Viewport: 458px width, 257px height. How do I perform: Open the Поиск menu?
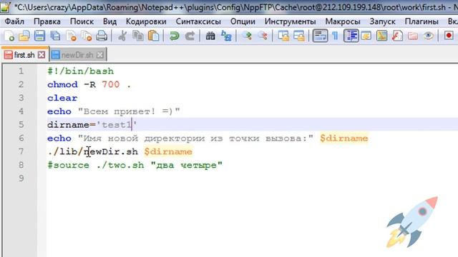pos(82,21)
